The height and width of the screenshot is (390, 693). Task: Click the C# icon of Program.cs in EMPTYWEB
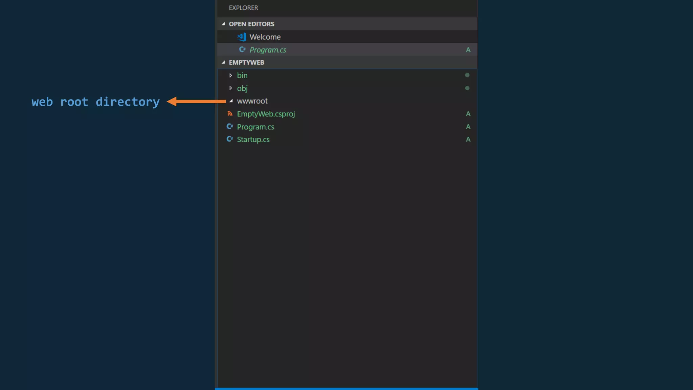(x=230, y=127)
